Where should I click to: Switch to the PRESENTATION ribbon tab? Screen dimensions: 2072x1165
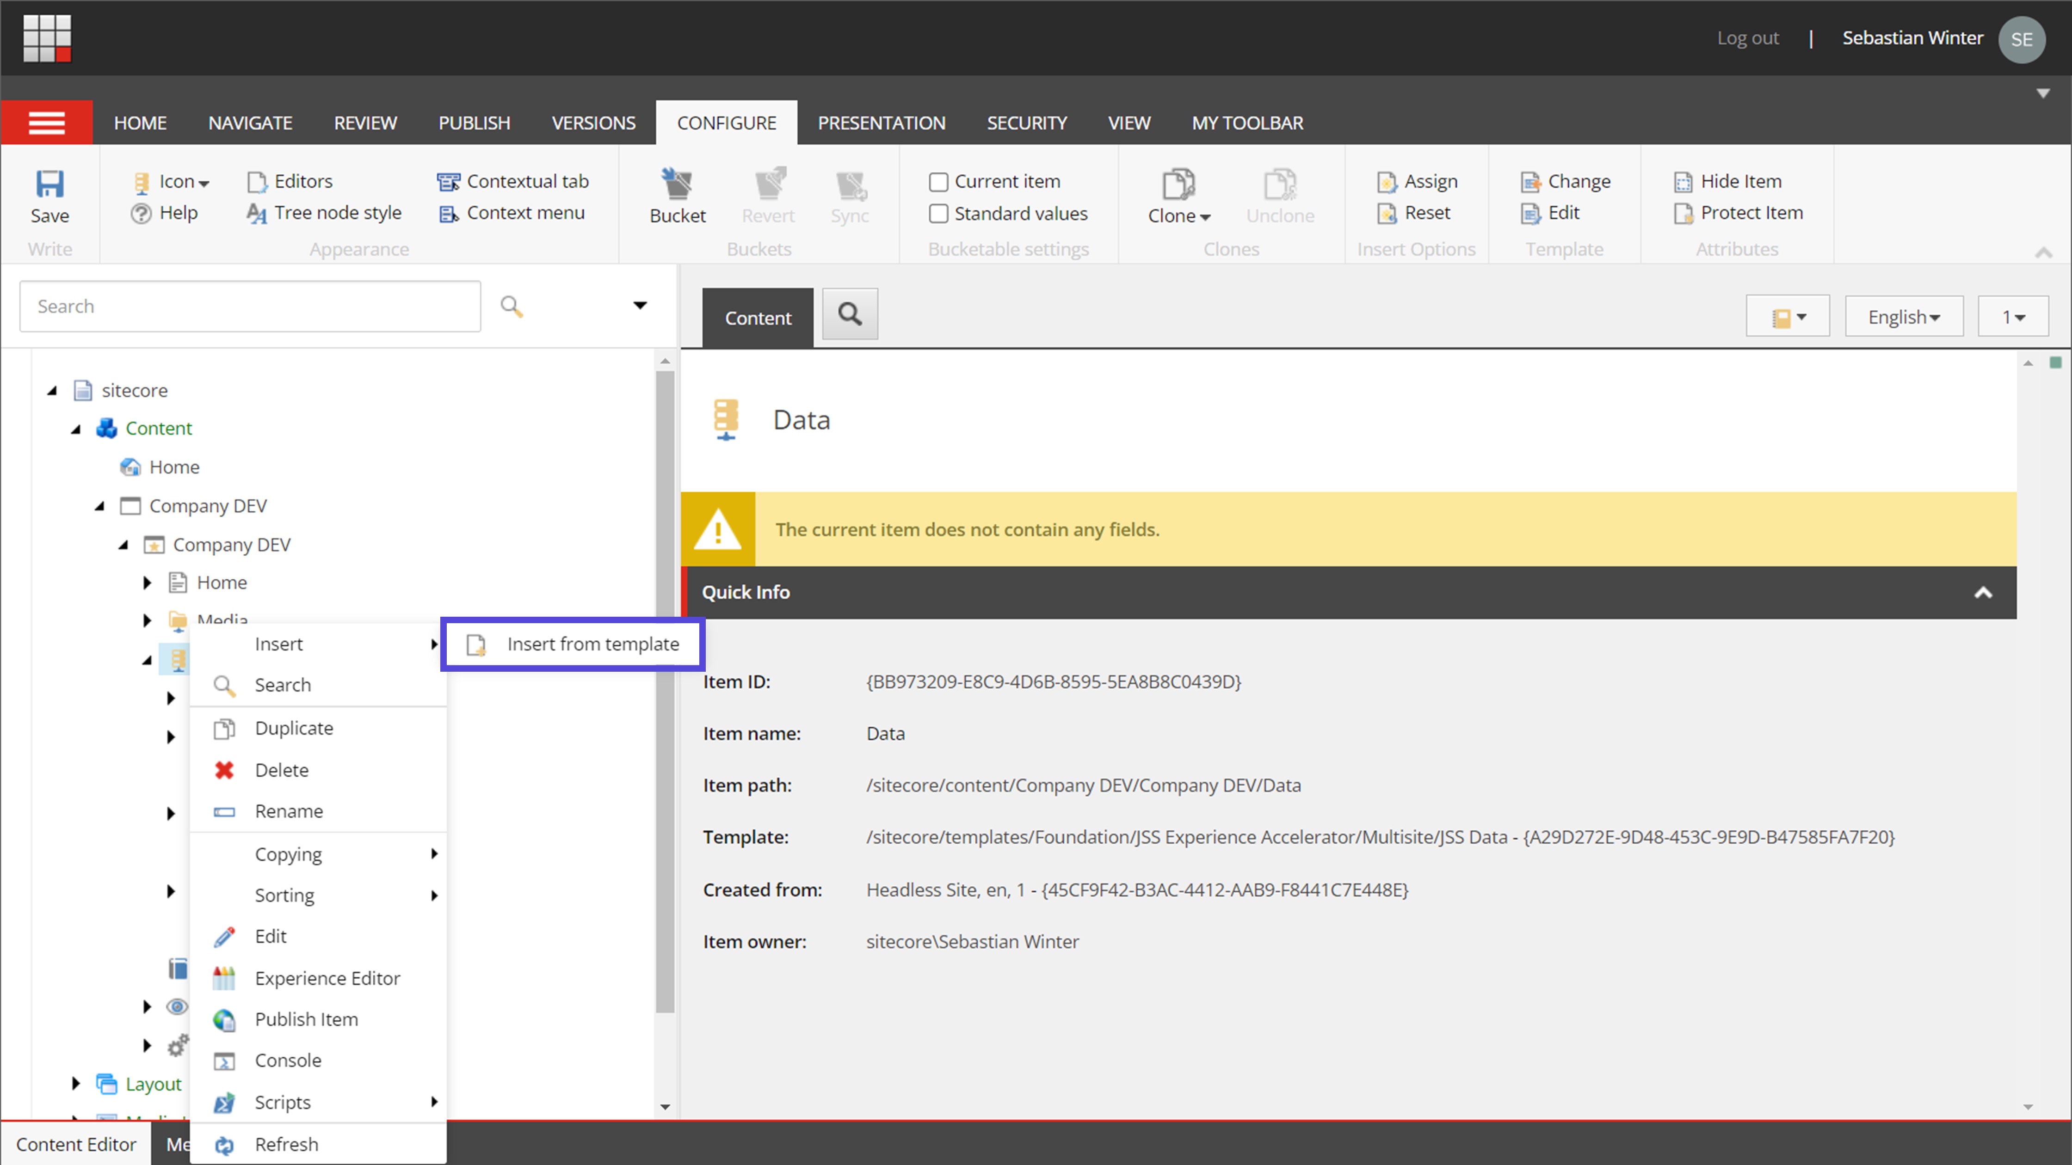point(881,122)
